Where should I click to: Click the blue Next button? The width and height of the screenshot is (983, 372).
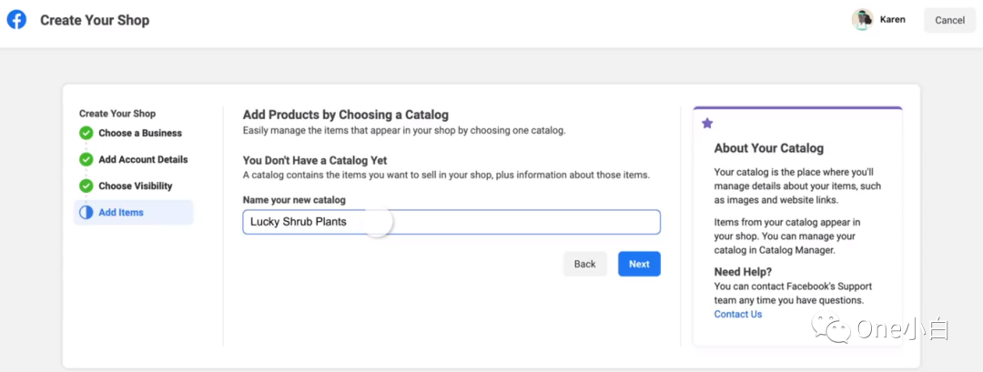coord(639,264)
